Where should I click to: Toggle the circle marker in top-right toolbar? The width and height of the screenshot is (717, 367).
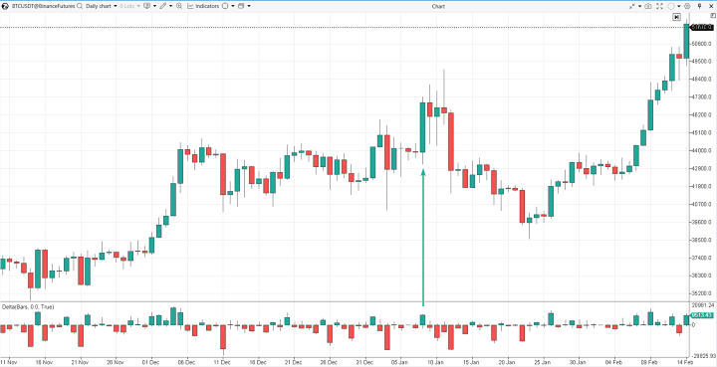pyautogui.click(x=671, y=6)
